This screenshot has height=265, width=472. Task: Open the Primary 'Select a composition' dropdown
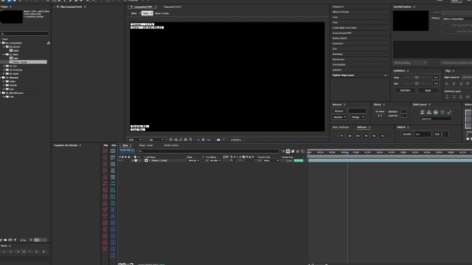457,18
